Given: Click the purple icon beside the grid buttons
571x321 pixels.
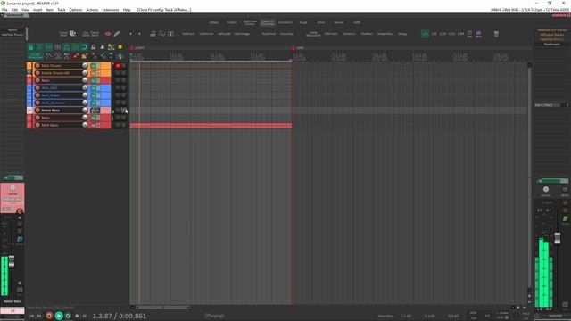Looking at the screenshot, I should [x=478, y=34].
